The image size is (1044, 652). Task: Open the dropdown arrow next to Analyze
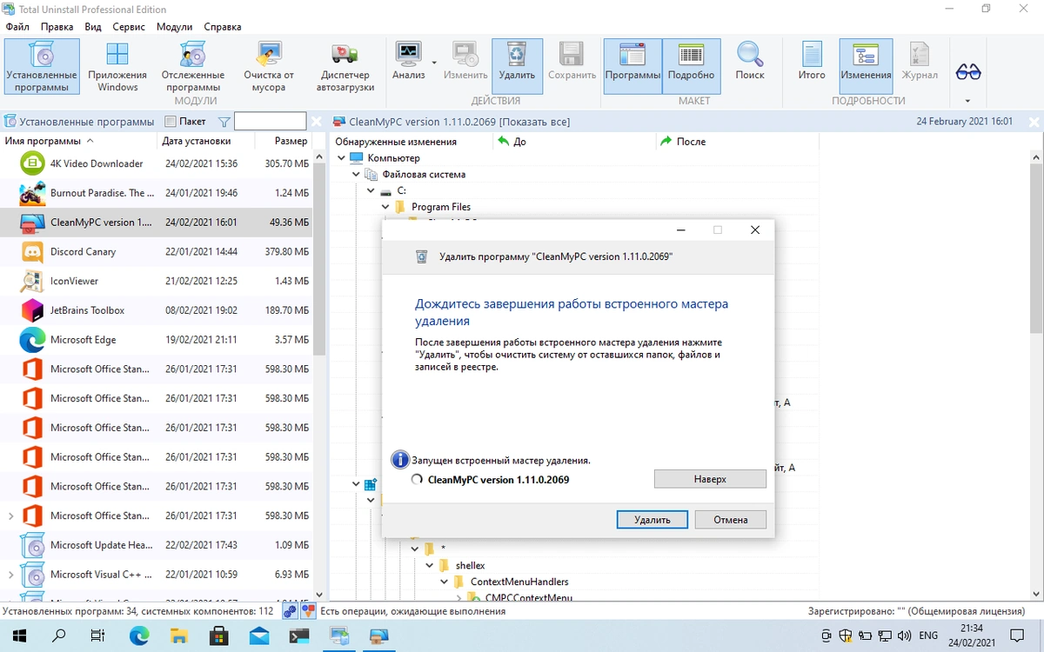pos(434,63)
